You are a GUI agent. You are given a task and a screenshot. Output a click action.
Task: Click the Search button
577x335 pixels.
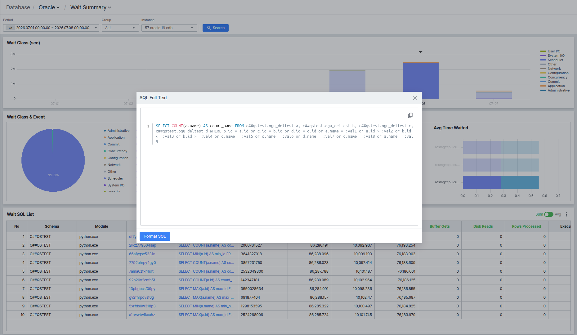click(x=216, y=28)
